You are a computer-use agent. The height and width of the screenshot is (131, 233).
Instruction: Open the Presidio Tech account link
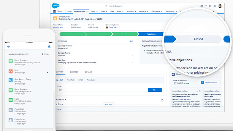[x=58, y=28]
